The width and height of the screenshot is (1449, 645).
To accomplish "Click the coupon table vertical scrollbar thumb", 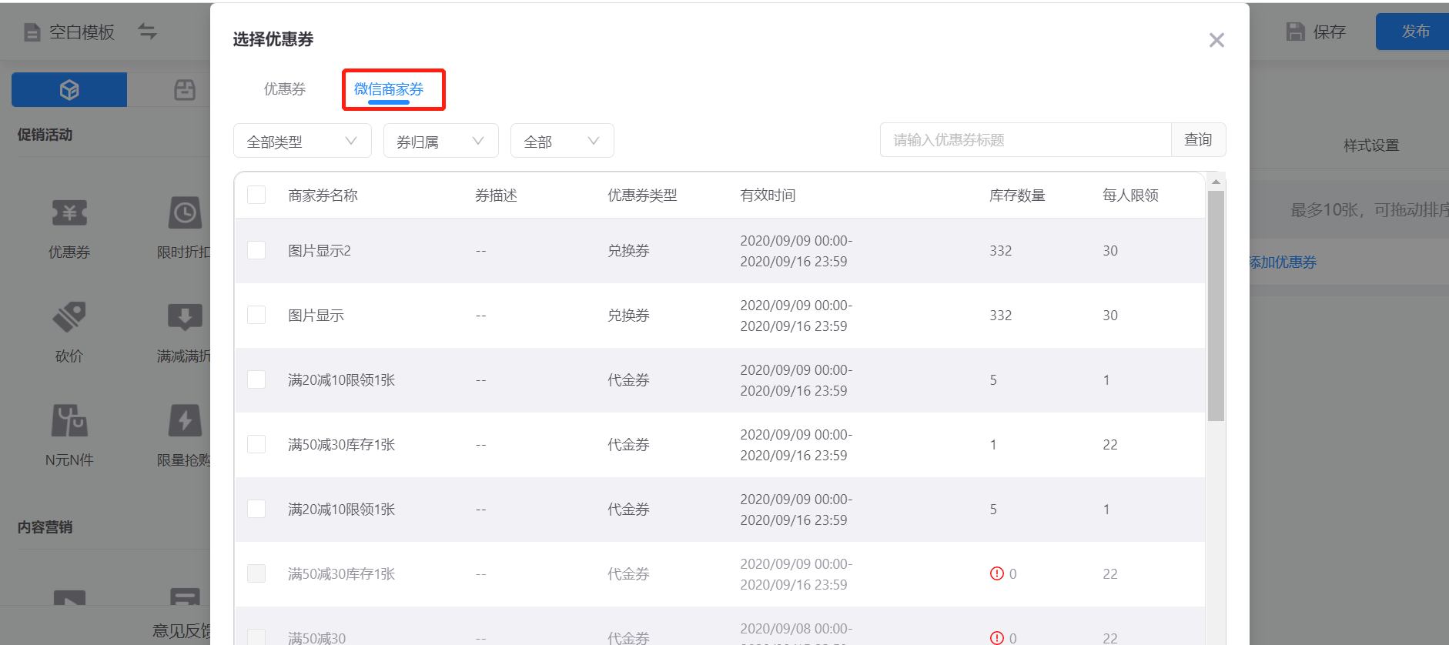I will [1216, 306].
